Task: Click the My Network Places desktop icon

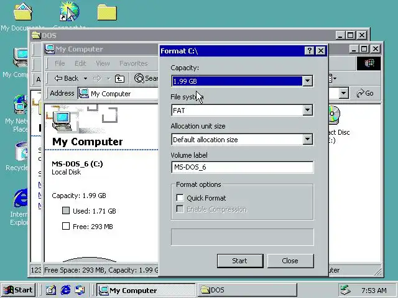Action: coord(21,105)
